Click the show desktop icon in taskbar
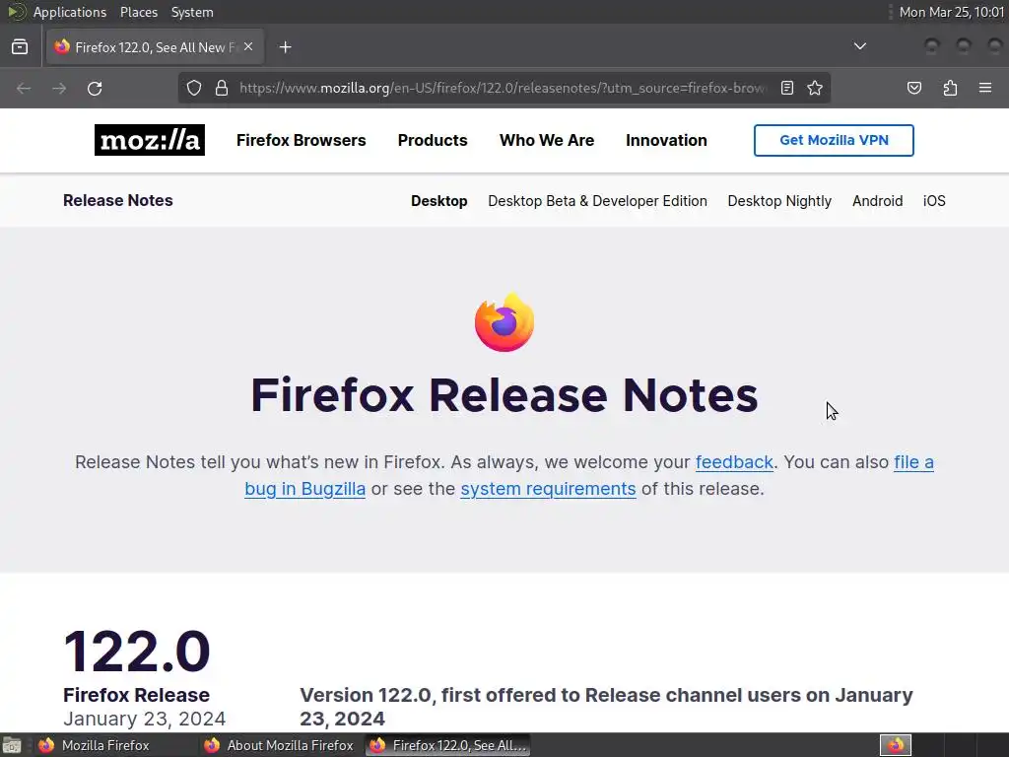The height and width of the screenshot is (757, 1009). (x=12, y=745)
